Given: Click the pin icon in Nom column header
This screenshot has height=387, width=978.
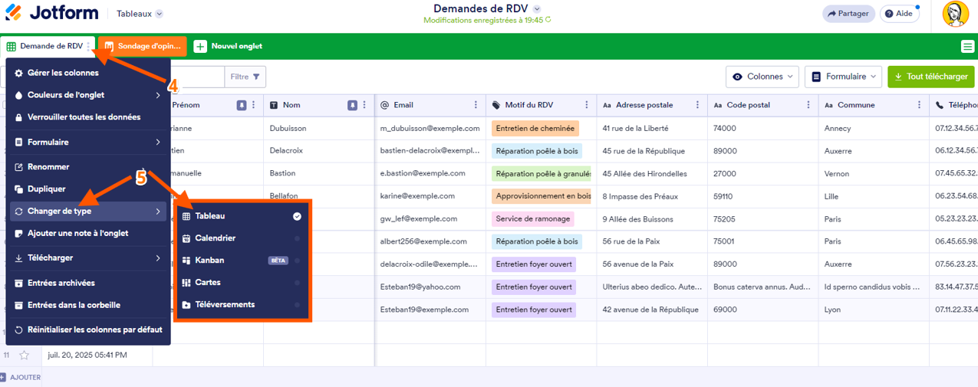Looking at the screenshot, I should click(x=352, y=105).
